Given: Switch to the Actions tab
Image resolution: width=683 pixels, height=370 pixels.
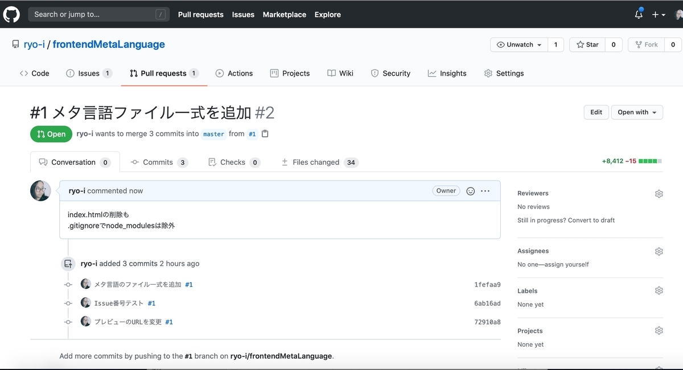Looking at the screenshot, I should click(234, 73).
